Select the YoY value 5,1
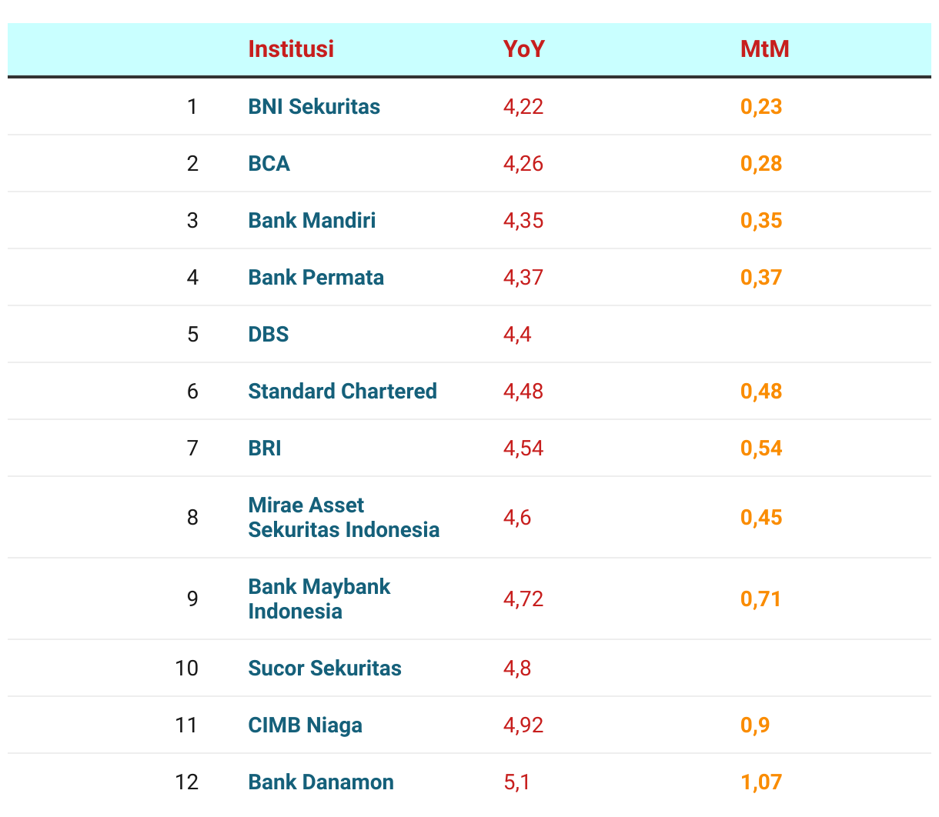 [516, 782]
